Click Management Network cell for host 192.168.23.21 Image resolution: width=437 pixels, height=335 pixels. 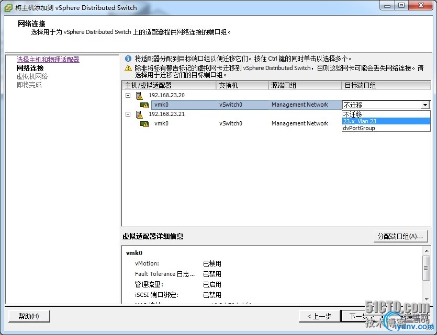coord(299,123)
